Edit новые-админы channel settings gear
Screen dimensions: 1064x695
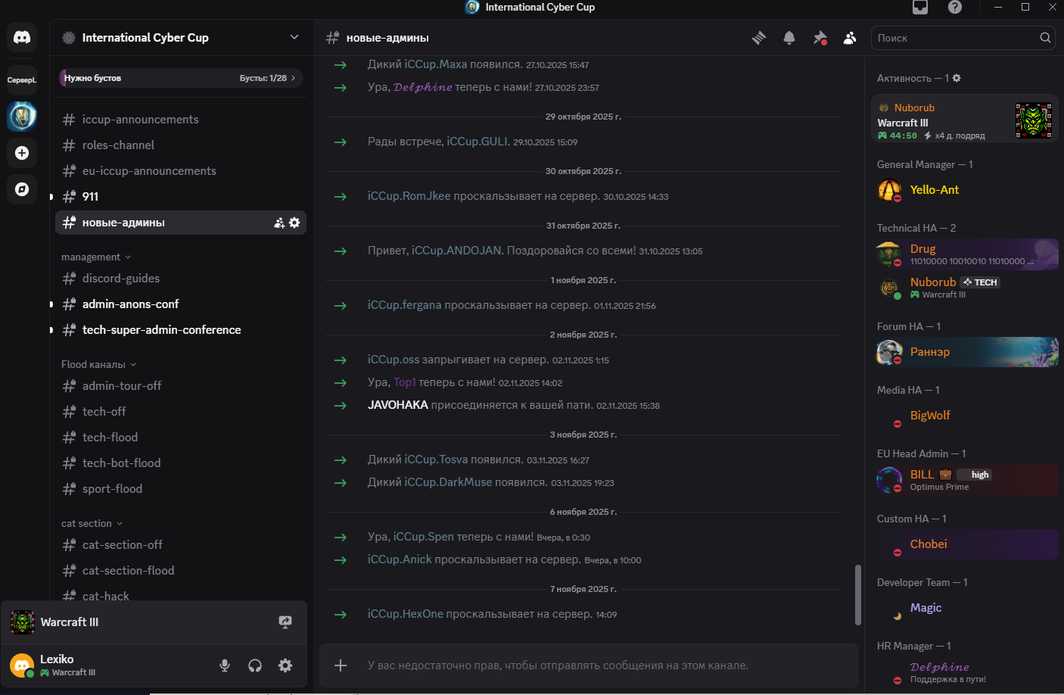294,223
